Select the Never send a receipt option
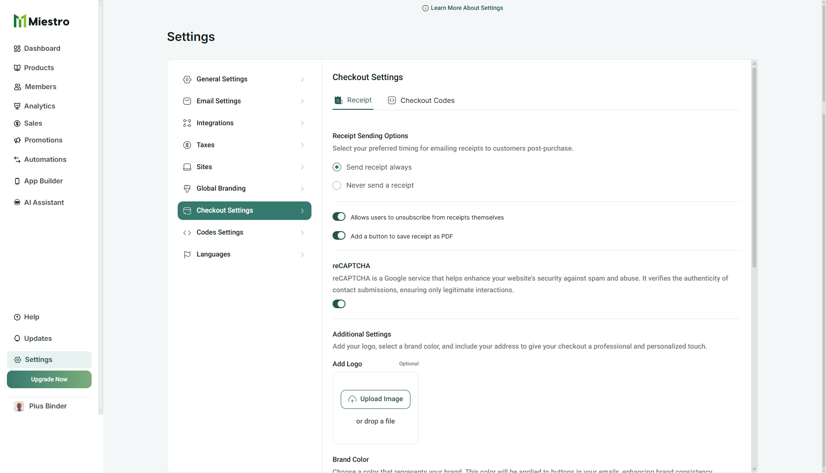Image resolution: width=826 pixels, height=473 pixels. [x=337, y=185]
